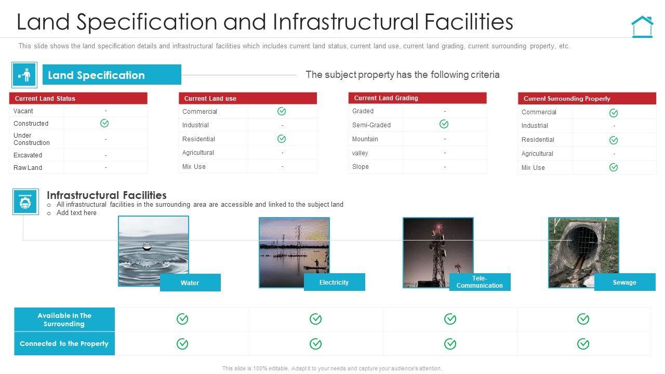Image resolution: width=665 pixels, height=374 pixels.
Task: Select the bullet "Add text here"
Action: [x=76, y=212]
